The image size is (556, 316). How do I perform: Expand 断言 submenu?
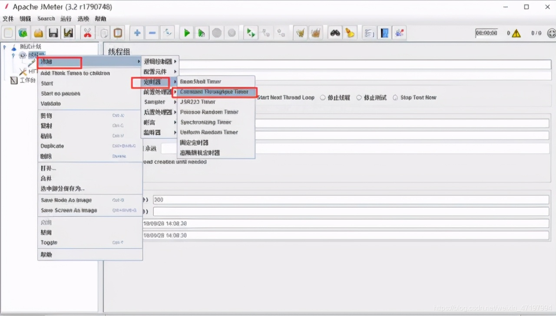point(159,122)
